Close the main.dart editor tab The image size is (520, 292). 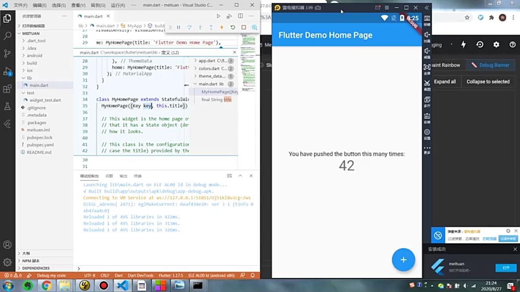108,16
